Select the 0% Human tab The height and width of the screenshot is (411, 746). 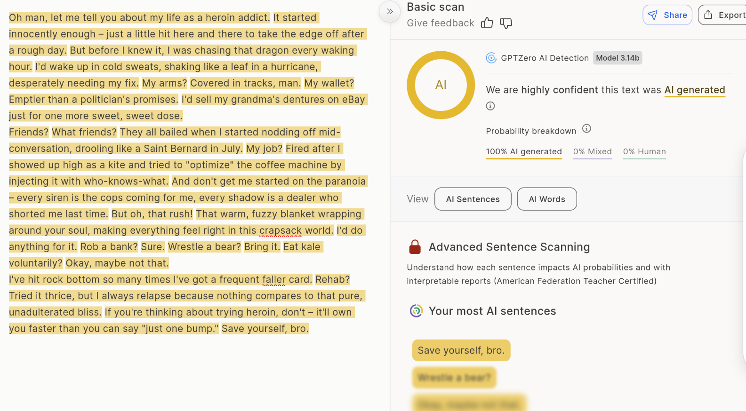[x=644, y=151]
